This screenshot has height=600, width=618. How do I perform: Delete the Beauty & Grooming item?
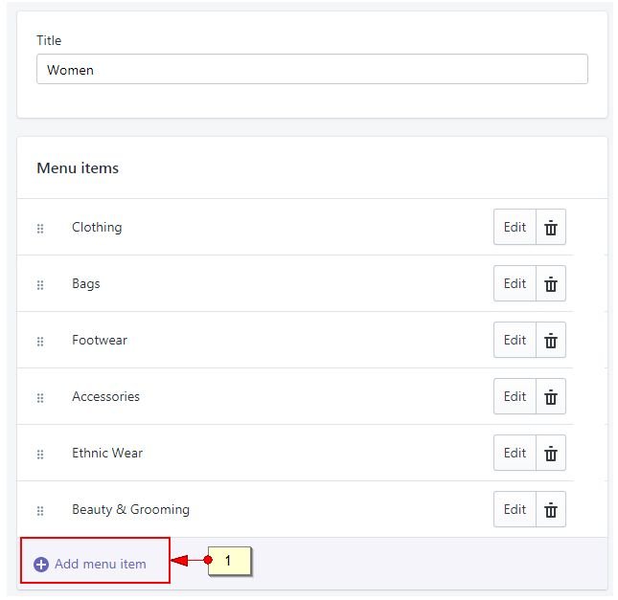pos(551,510)
